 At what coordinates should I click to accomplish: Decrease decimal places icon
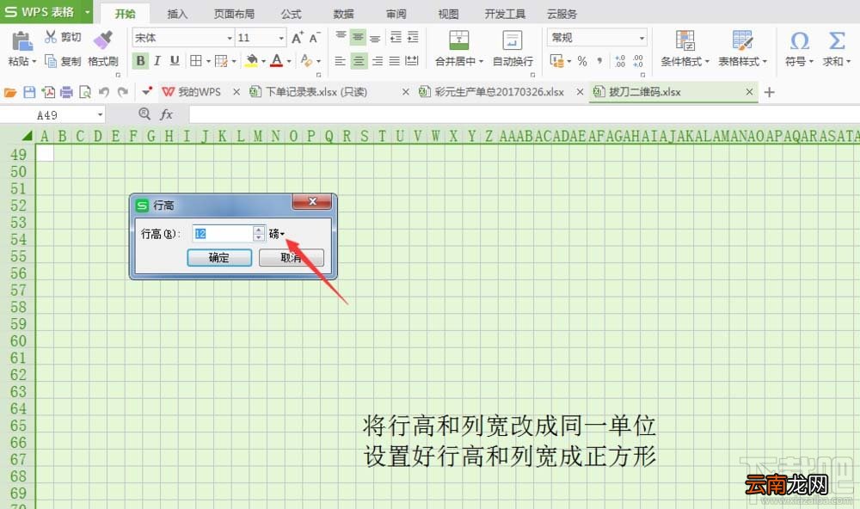(x=638, y=61)
